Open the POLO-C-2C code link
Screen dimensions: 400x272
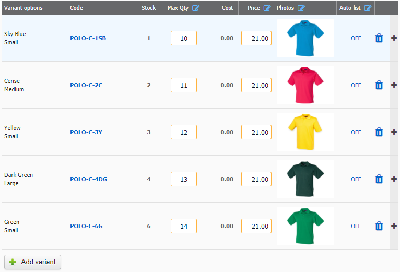pyautogui.click(x=86, y=85)
